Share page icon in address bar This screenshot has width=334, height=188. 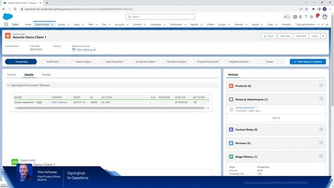[x=301, y=9]
